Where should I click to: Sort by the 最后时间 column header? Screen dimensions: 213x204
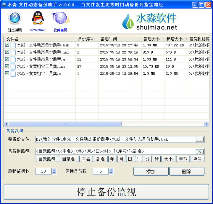120,39
